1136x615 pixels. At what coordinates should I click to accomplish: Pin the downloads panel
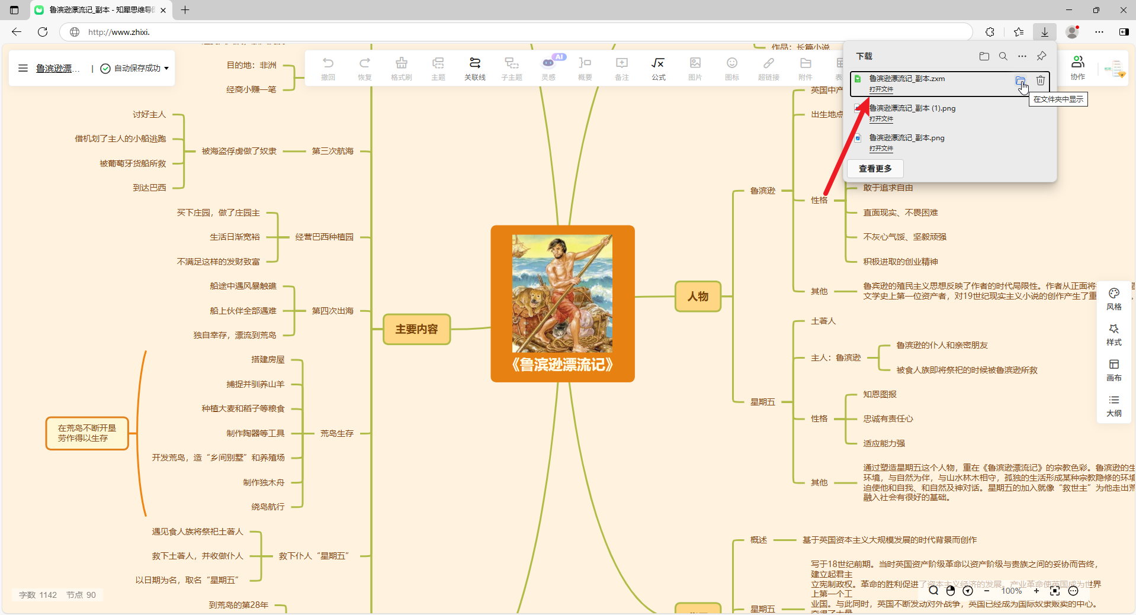pos(1041,56)
